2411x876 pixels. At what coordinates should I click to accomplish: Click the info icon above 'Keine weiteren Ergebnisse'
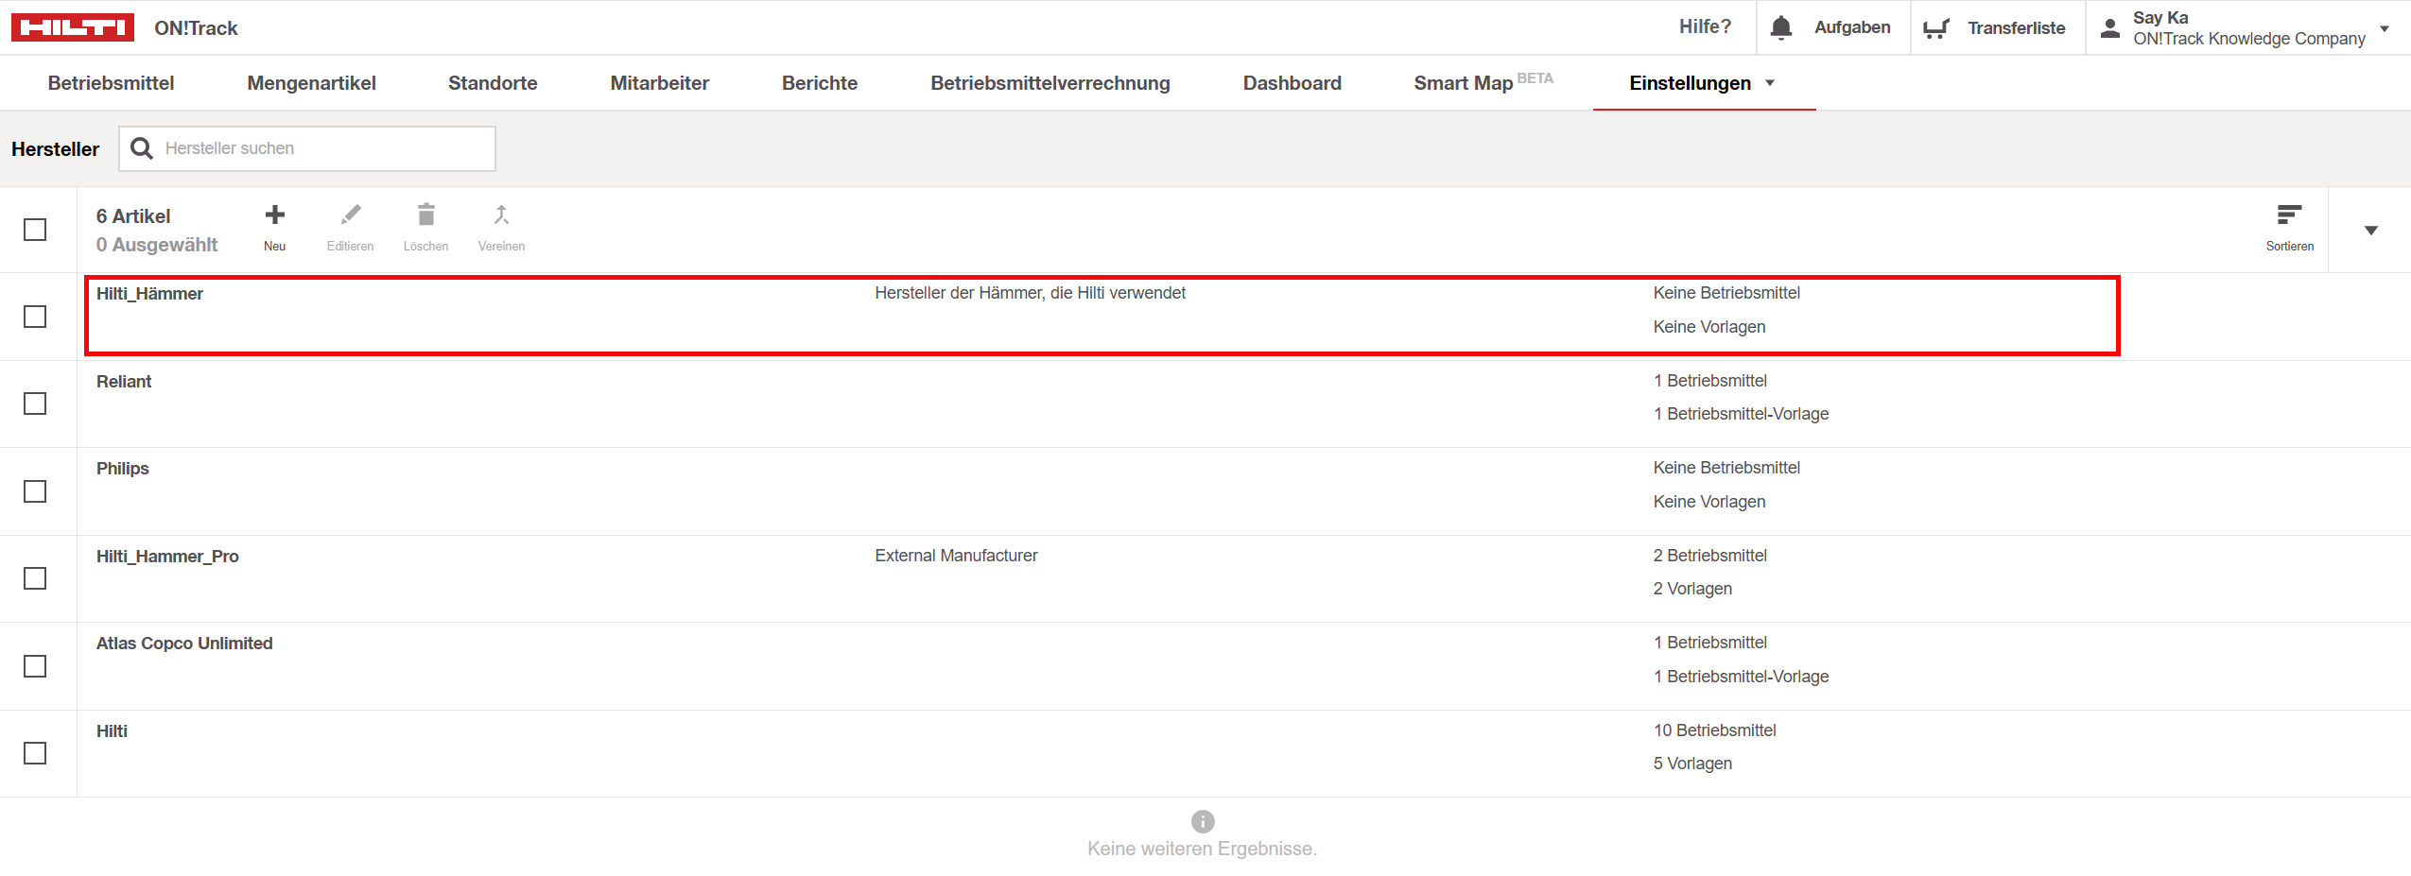click(x=1203, y=821)
